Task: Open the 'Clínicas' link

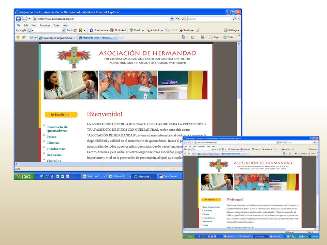Action: (x=53, y=143)
